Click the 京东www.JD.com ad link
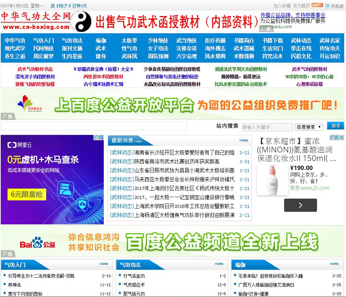The height and width of the screenshot is (297, 346). [x=310, y=188]
